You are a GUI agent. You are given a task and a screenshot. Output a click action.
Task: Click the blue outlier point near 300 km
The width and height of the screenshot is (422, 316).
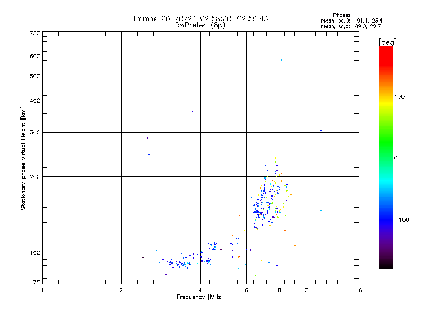[321, 130]
